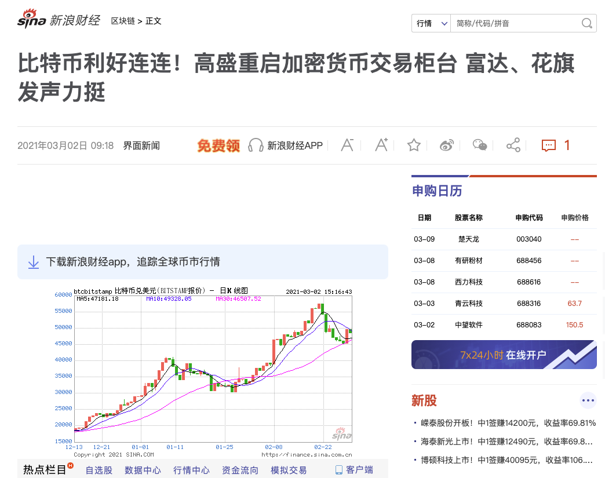Open the 区块链 breadcrumb link
The image size is (605, 478).
(x=123, y=21)
